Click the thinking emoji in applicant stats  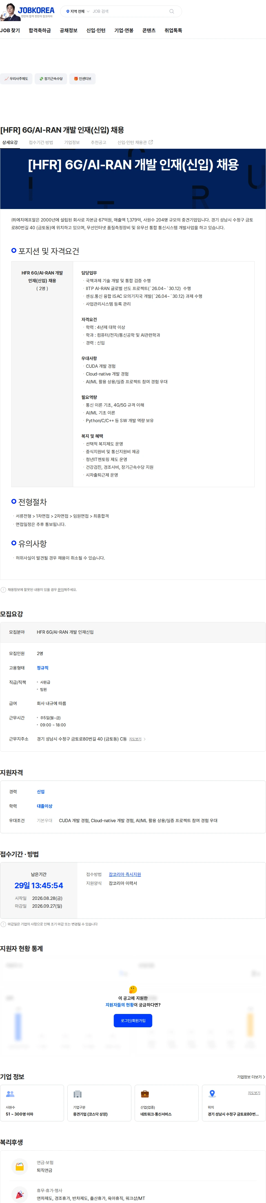(x=133, y=989)
